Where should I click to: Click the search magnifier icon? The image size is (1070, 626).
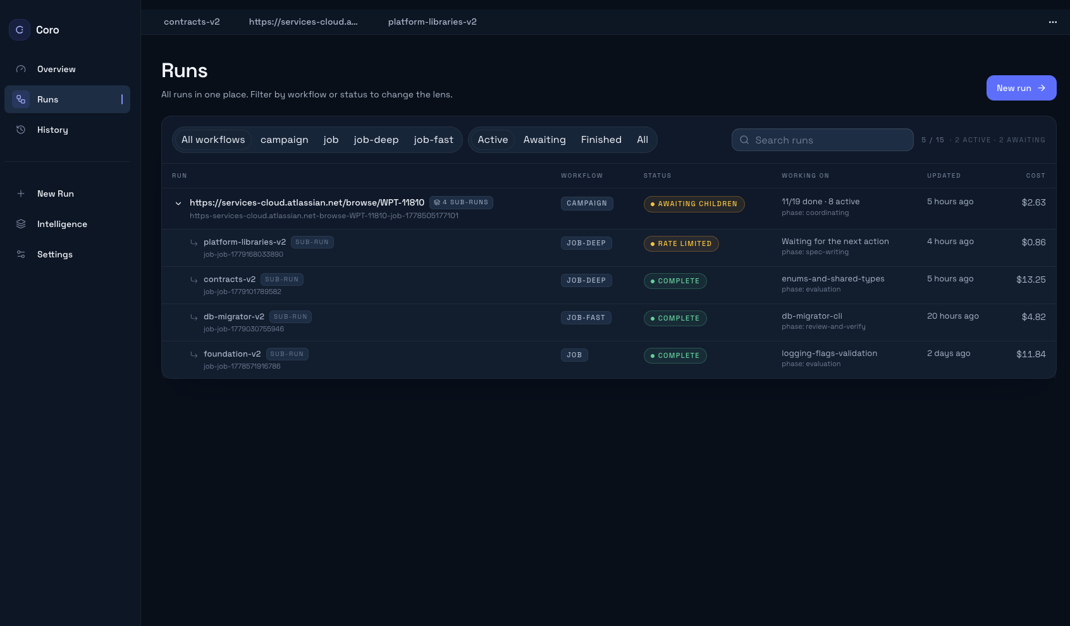pyautogui.click(x=744, y=140)
